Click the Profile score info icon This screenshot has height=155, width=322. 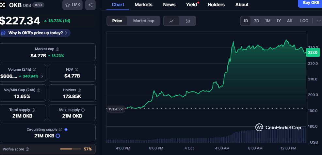[27, 149]
